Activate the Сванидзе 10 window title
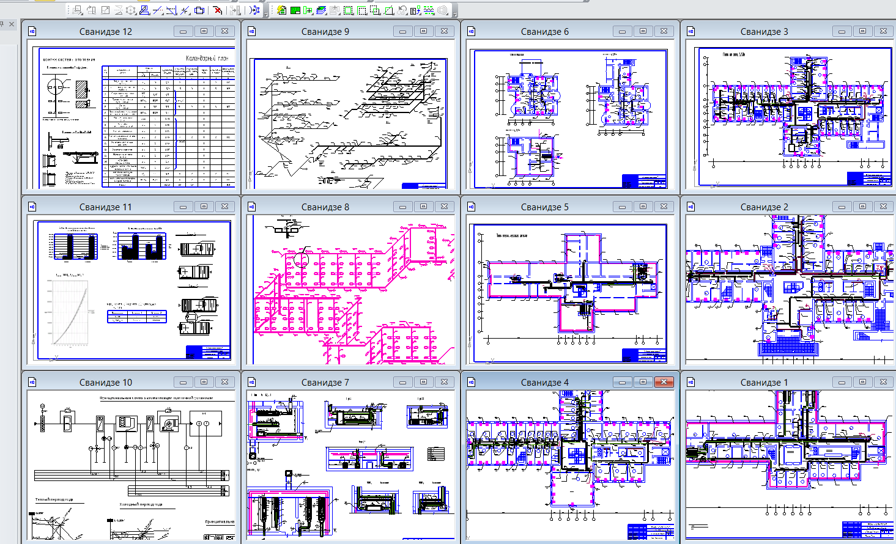896x544 pixels. (106, 382)
